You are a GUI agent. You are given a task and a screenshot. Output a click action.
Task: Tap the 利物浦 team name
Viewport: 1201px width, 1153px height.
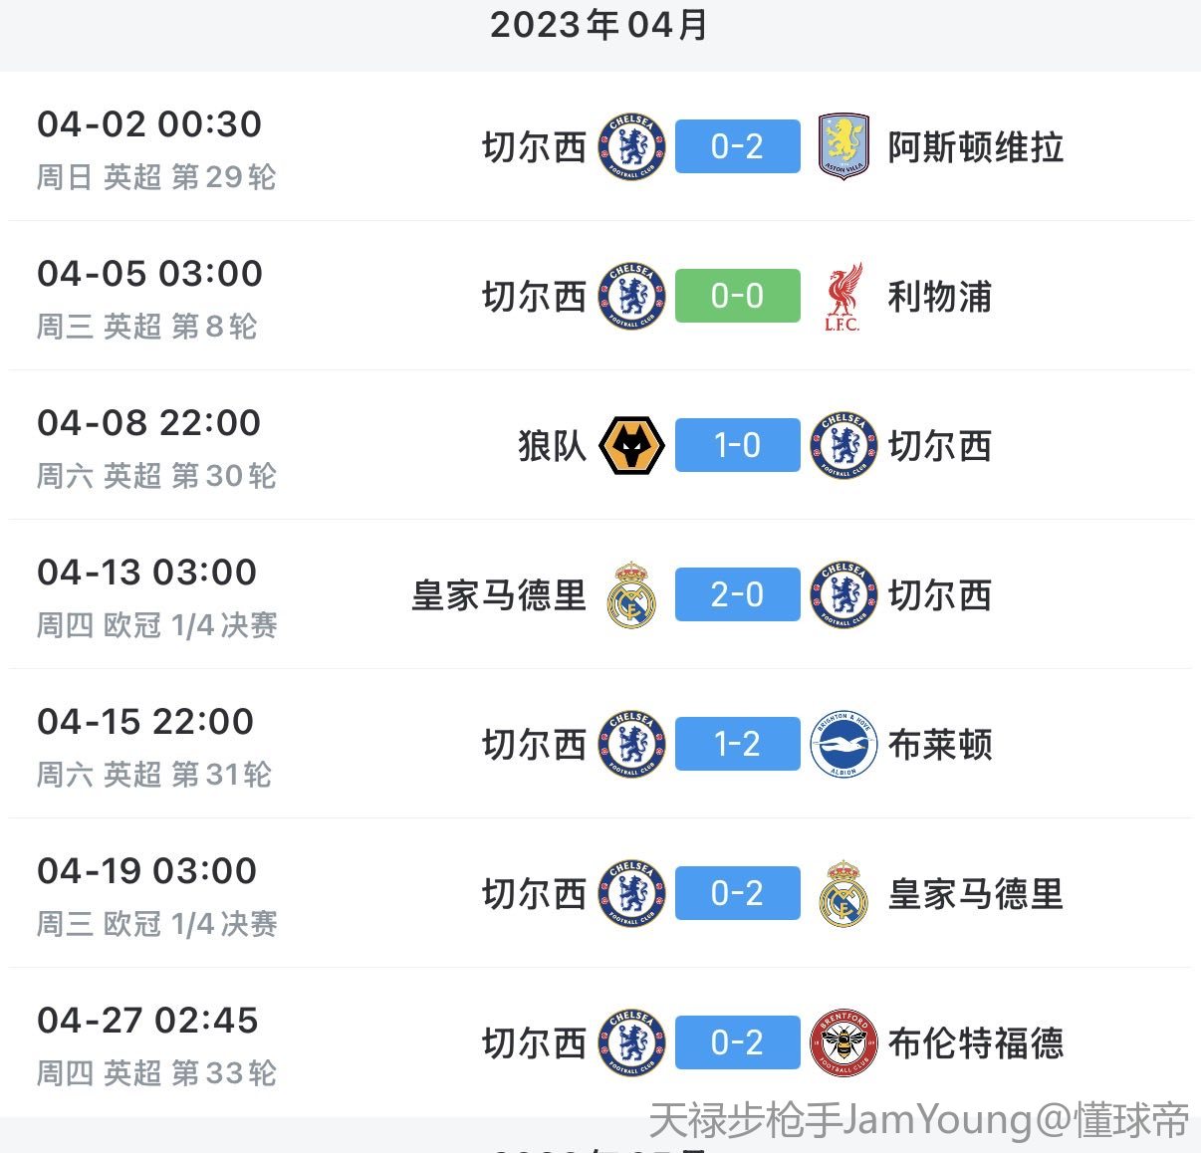click(939, 297)
